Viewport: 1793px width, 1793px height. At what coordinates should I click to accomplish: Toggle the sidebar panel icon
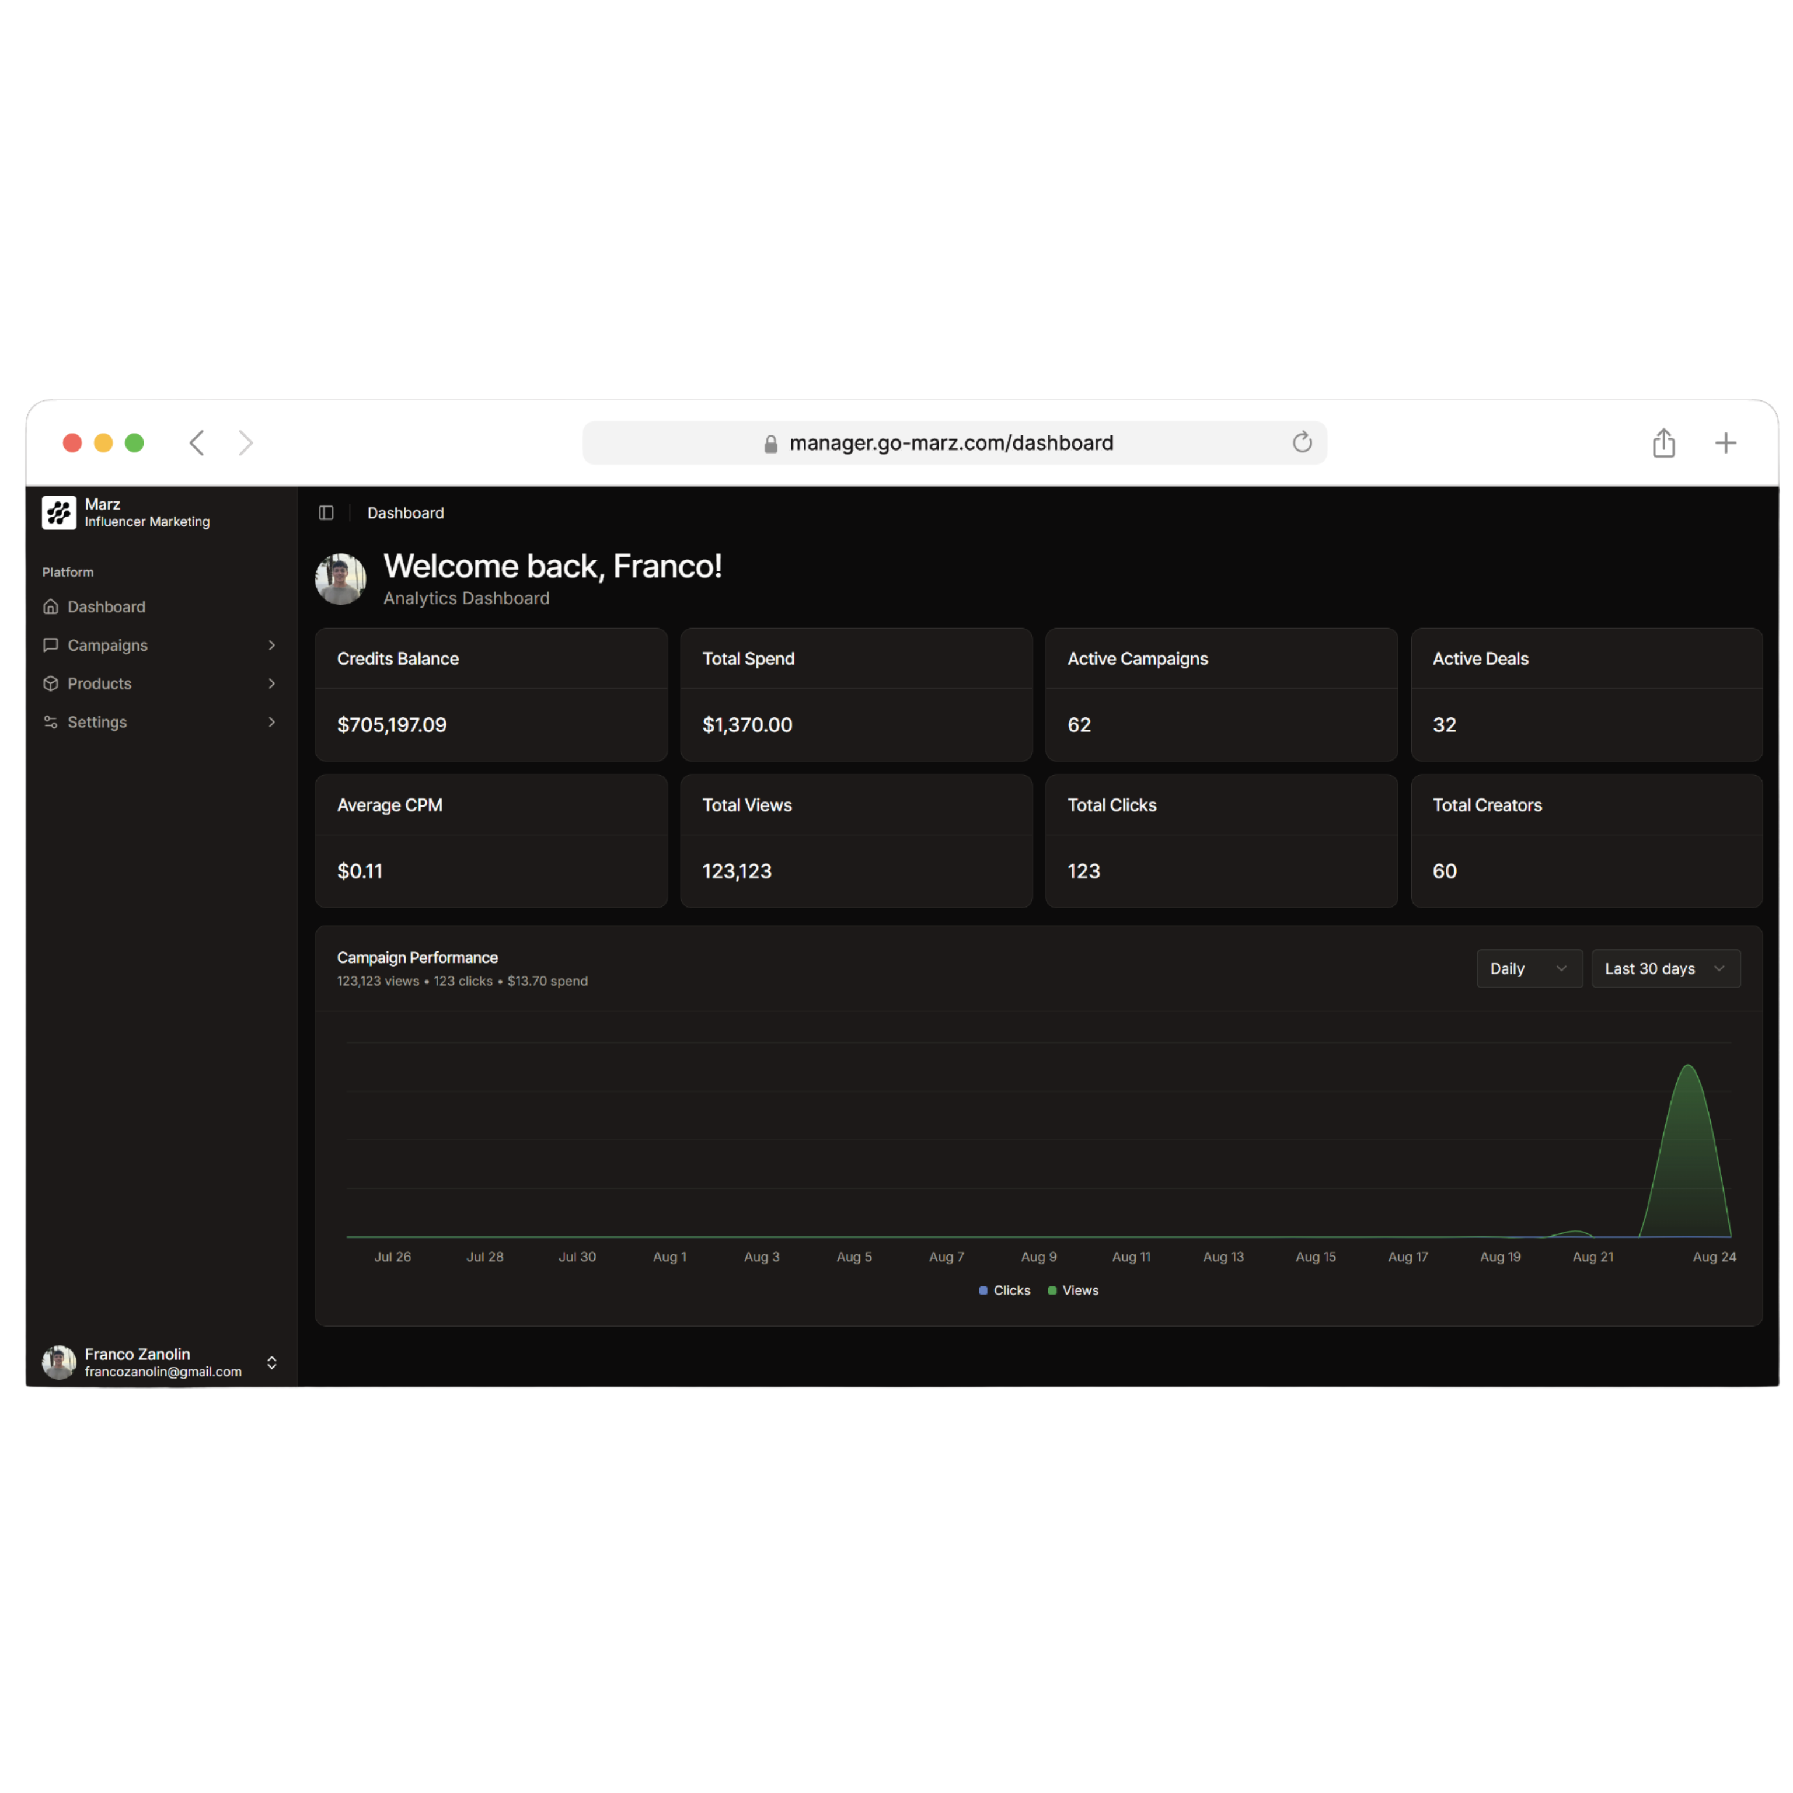(326, 513)
